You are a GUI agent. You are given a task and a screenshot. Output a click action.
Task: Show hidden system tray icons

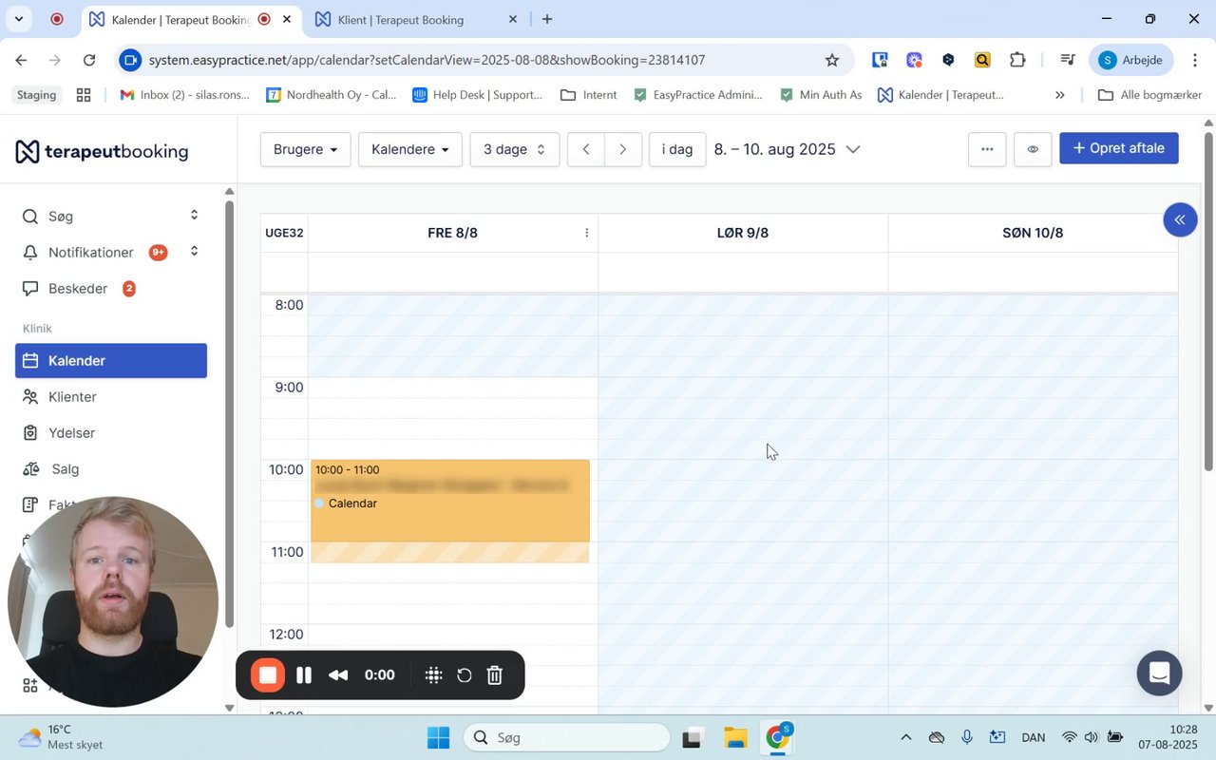click(905, 737)
